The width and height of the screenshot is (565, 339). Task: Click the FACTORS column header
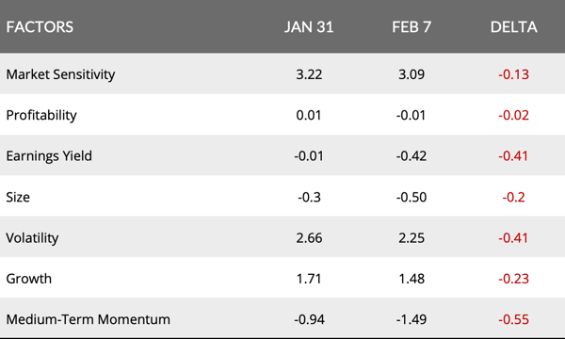point(40,27)
